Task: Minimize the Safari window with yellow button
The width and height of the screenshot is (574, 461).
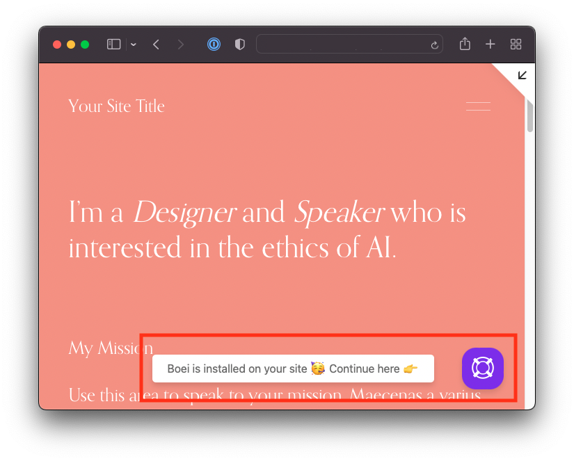Action: pos(71,45)
